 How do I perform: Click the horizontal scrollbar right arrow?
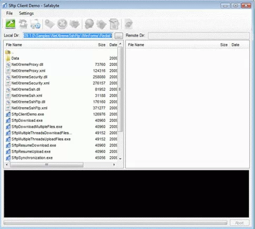click(114, 165)
